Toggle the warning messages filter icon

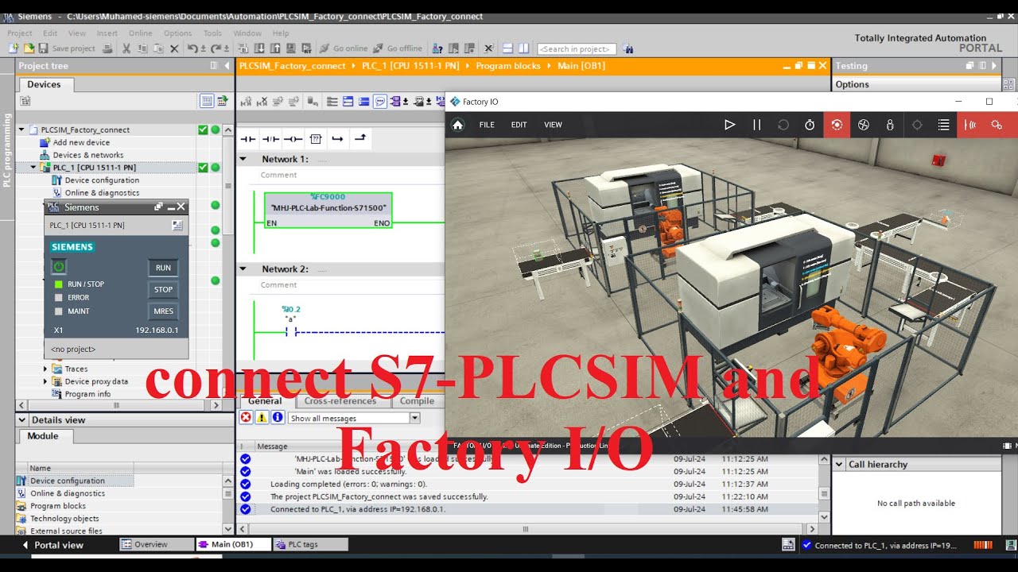[262, 418]
